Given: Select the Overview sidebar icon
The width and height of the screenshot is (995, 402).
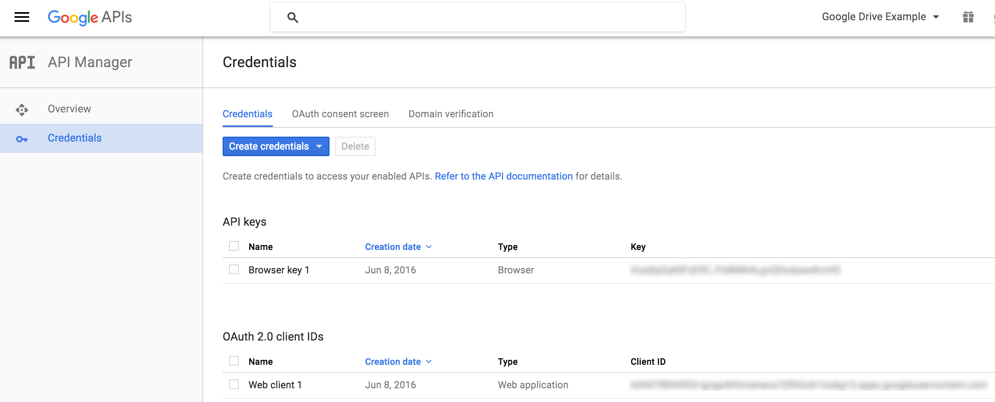Looking at the screenshot, I should coord(22,109).
